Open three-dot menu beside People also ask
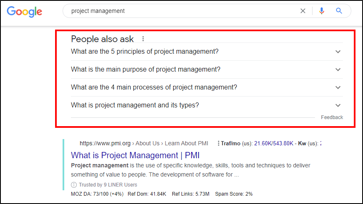This screenshot has height=204, width=363. click(143, 39)
